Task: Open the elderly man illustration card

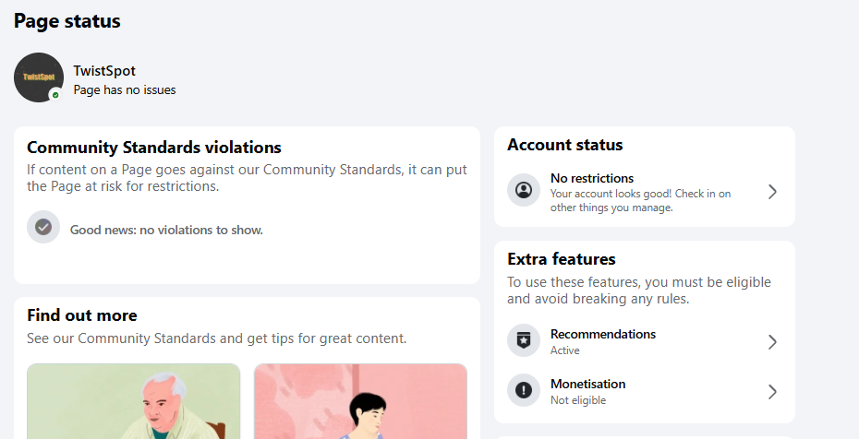Action: 134,401
